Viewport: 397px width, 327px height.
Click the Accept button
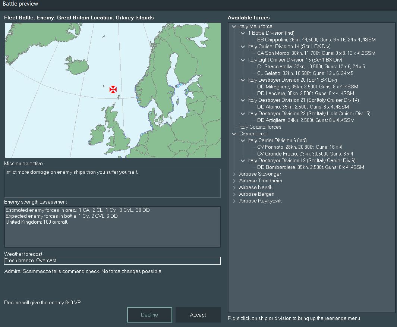tap(198, 315)
